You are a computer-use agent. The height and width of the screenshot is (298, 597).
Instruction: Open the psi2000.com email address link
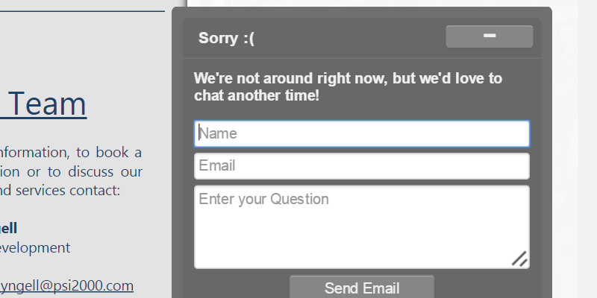[x=67, y=286]
